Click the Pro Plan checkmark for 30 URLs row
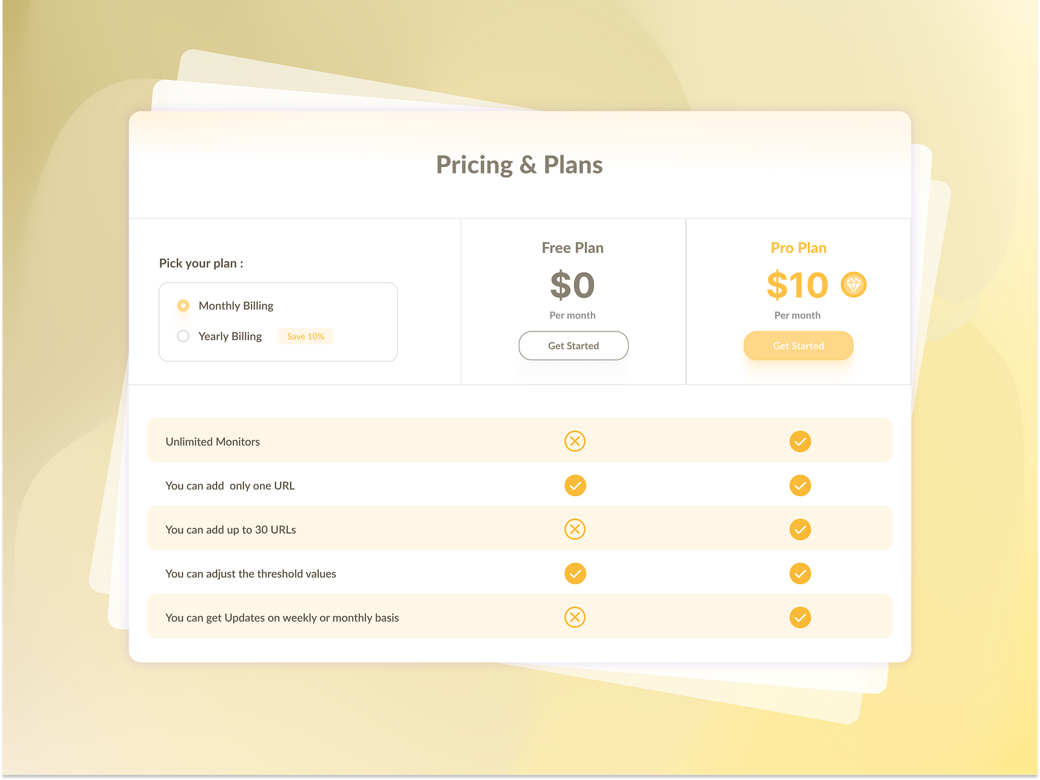 click(x=800, y=529)
